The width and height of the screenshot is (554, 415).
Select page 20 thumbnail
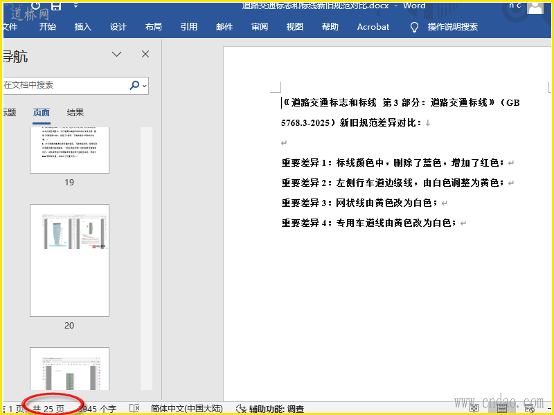pos(70,261)
